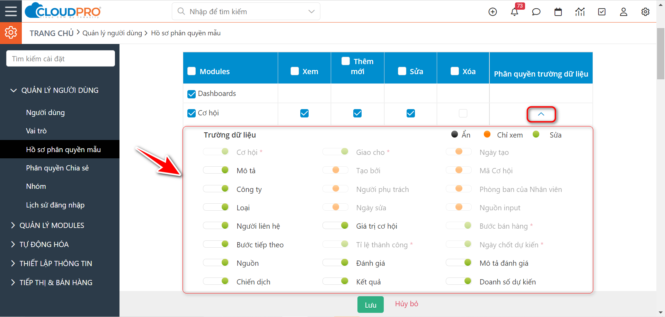665x317 pixels.
Task: Open the chat bubble icon
Action: (536, 12)
